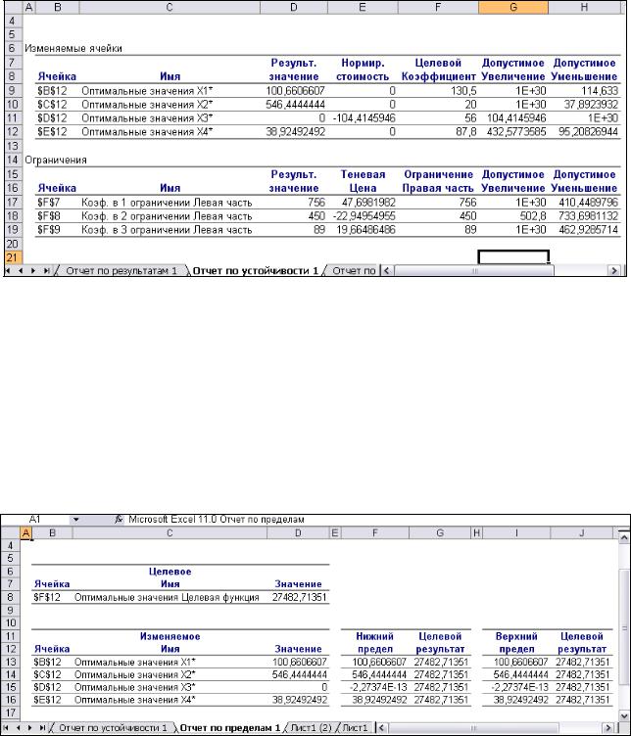This screenshot has width=631, height=736.
Task: Click lower limit '-2,27374E-13' under 'Нижний предел'
Action: pyautogui.click(x=378, y=687)
